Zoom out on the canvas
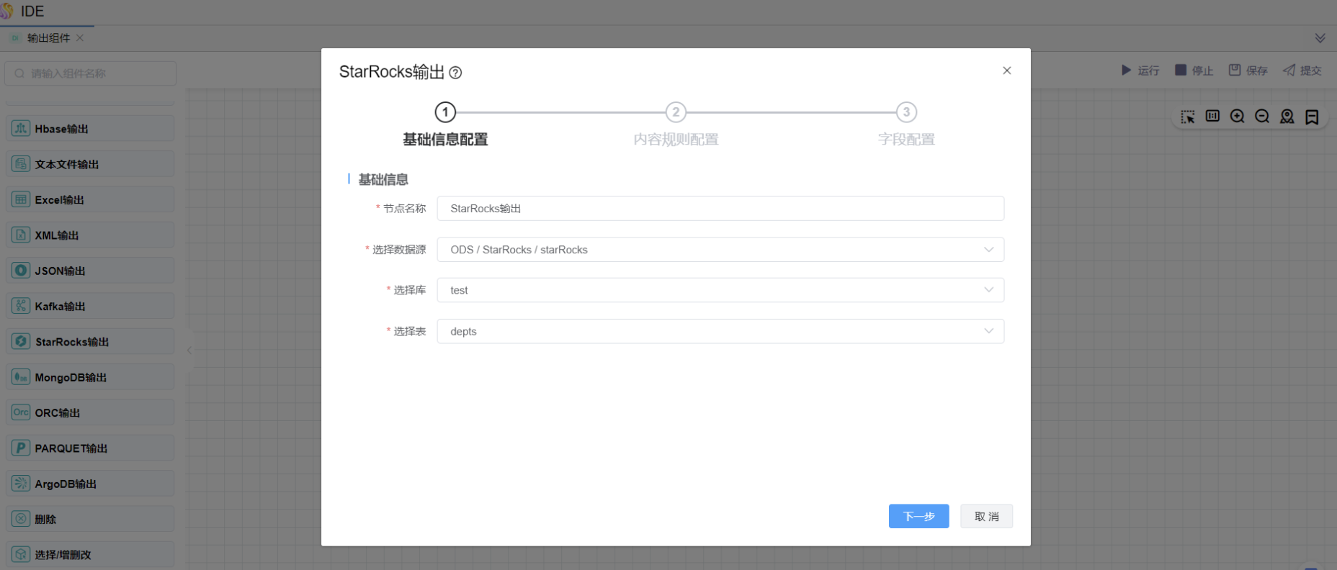Viewport: 1337px width, 570px height. 1262,117
